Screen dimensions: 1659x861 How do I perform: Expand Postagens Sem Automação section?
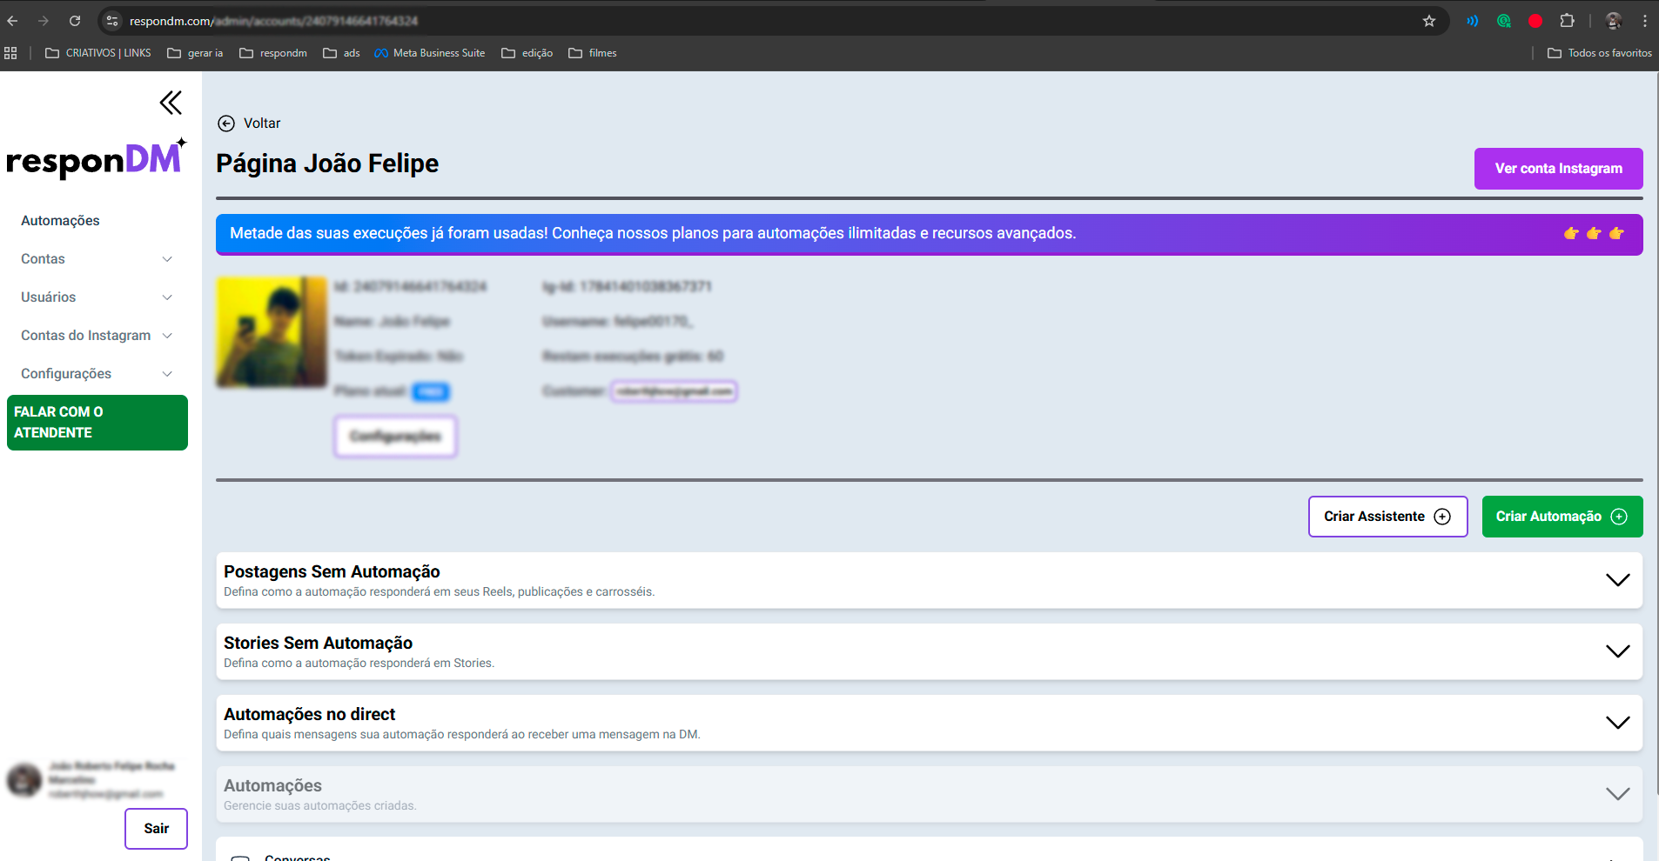coord(1617,580)
